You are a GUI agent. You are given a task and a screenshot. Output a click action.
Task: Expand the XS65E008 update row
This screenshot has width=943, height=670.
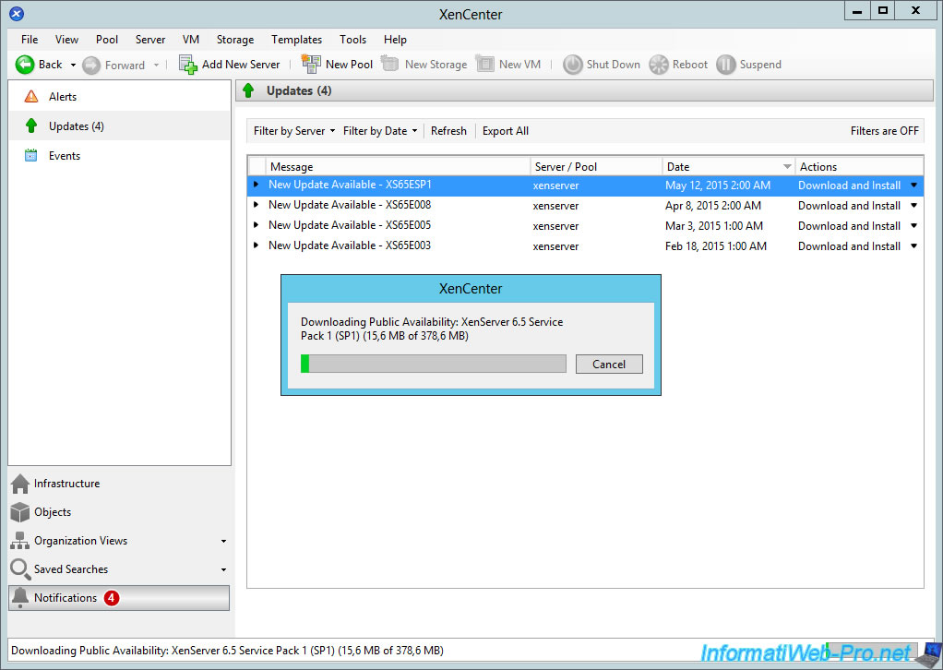(257, 205)
